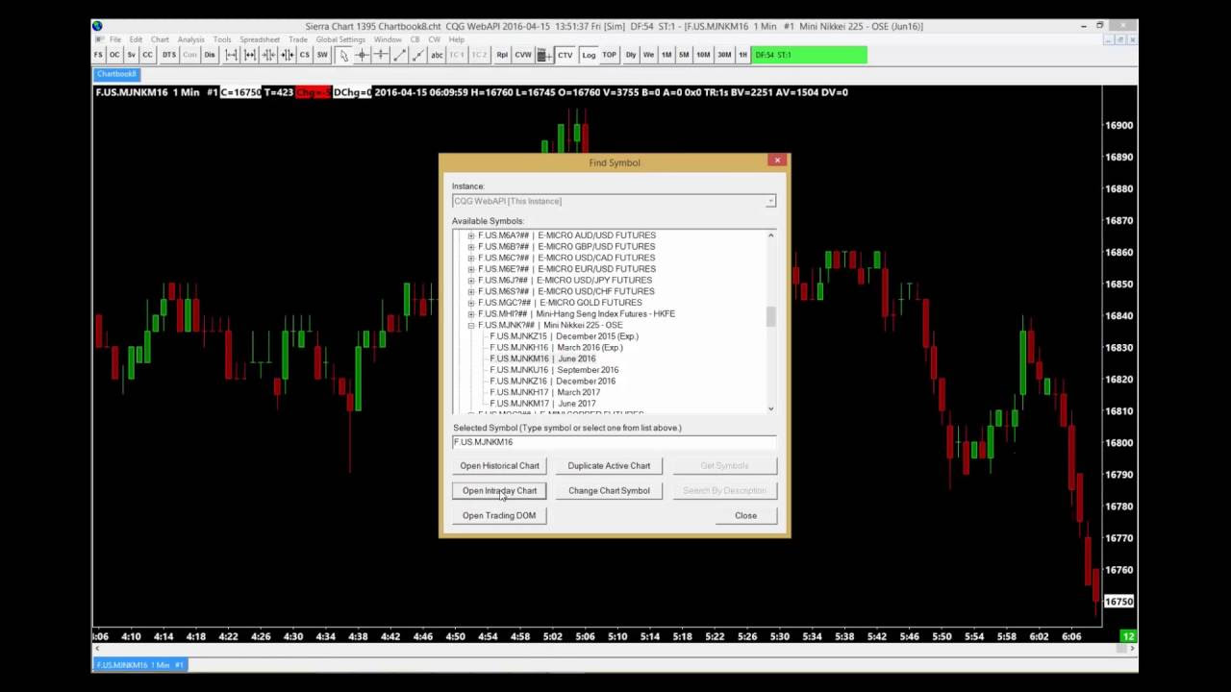Screen dimensions: 1231x692
Task: Open the Spreadsheet menu
Action: pos(260,39)
